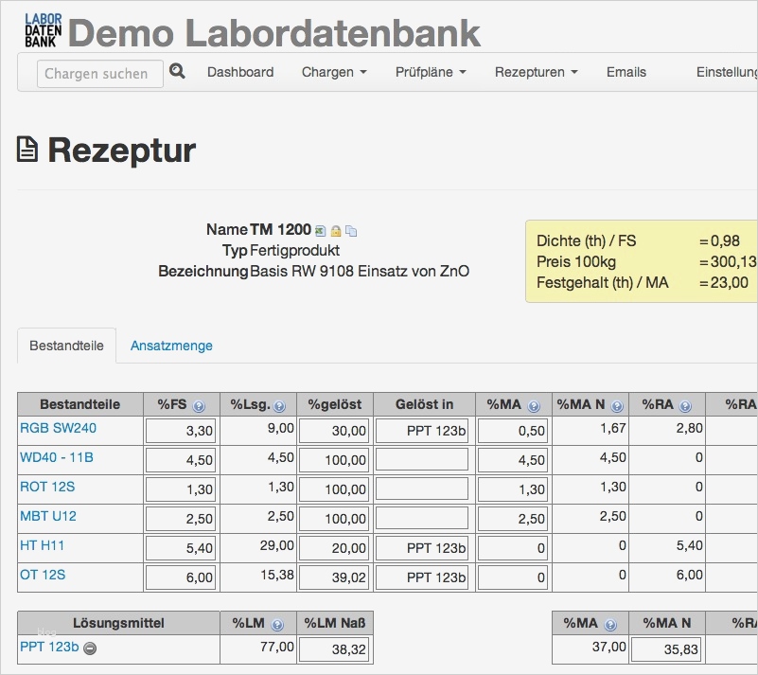Click the %FS field for RGB SW240
The width and height of the screenshot is (758, 675).
[x=181, y=431]
